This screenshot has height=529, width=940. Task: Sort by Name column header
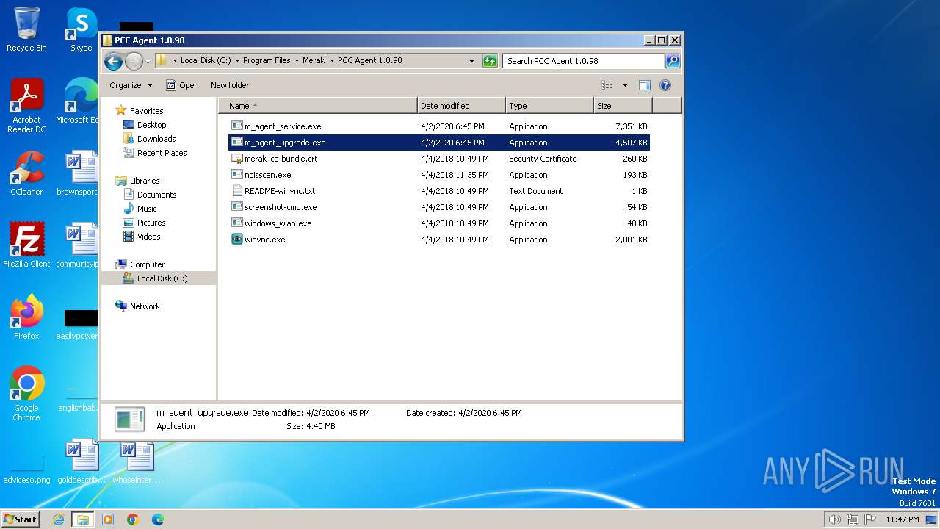[318, 106]
